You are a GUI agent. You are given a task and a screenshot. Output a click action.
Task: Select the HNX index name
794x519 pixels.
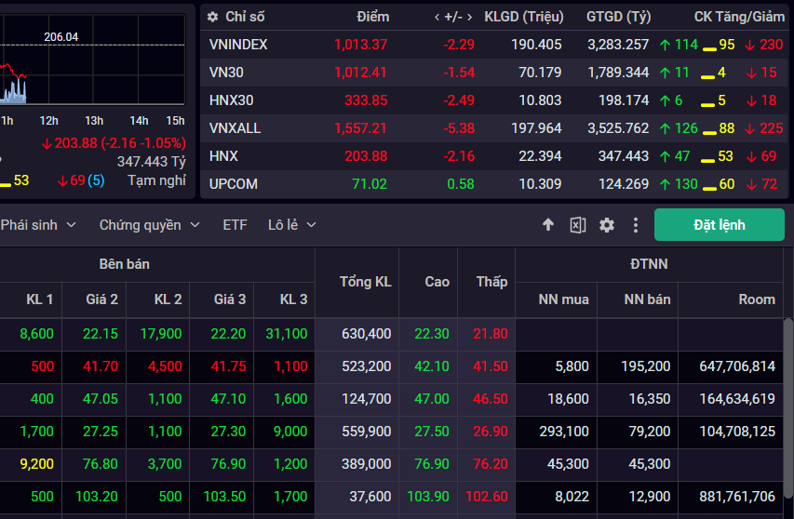pos(223,156)
